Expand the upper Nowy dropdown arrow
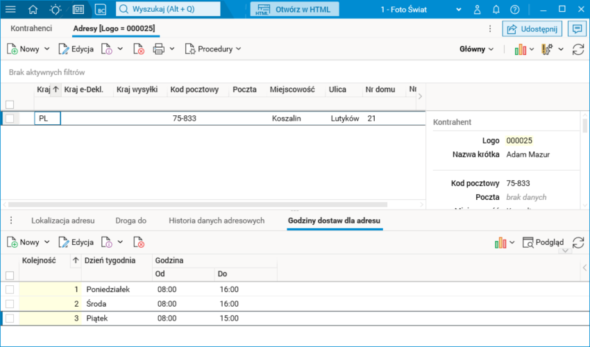 pos(47,49)
